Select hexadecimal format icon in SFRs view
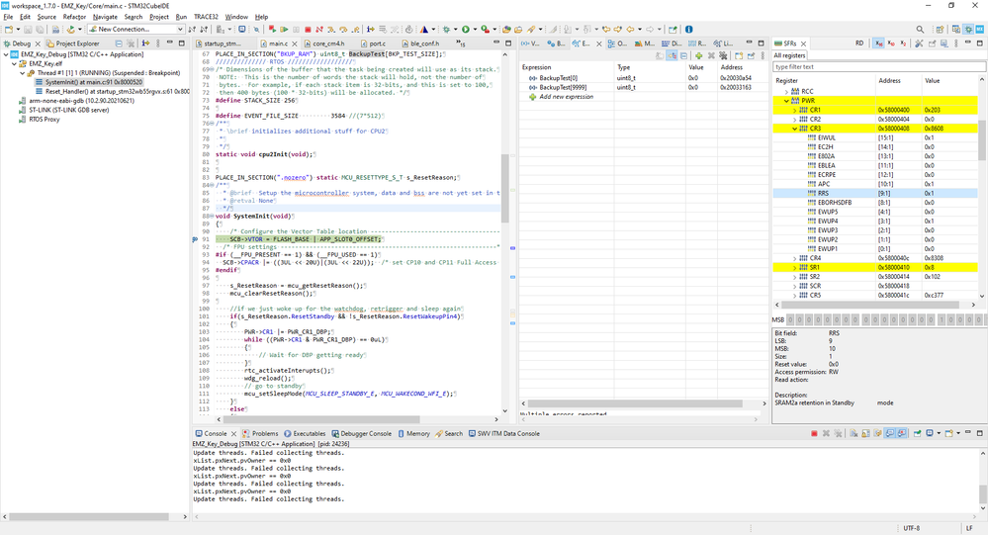Viewport: 988px width, 535px height. point(878,43)
